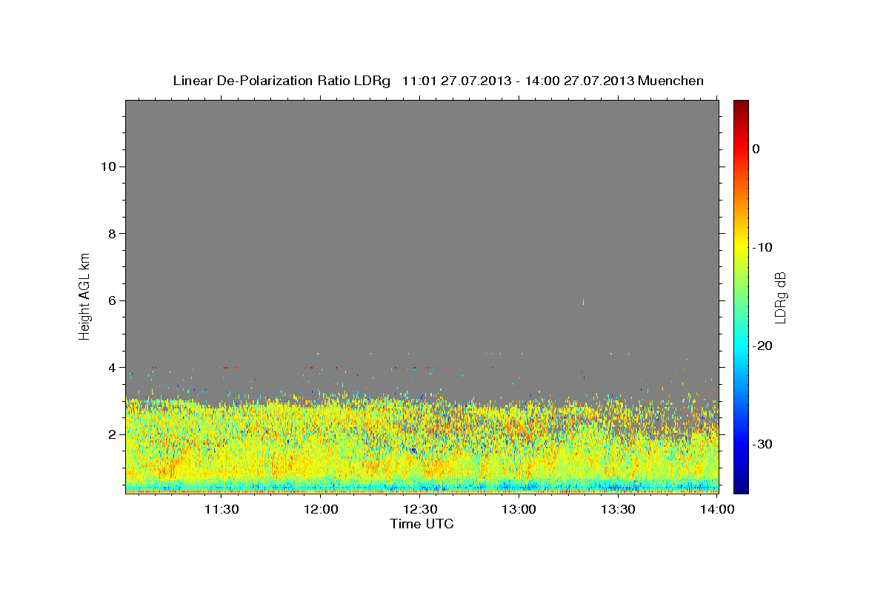Click the 'LDRg dB' colorbar label
Screen dimensions: 889x592
(780, 297)
